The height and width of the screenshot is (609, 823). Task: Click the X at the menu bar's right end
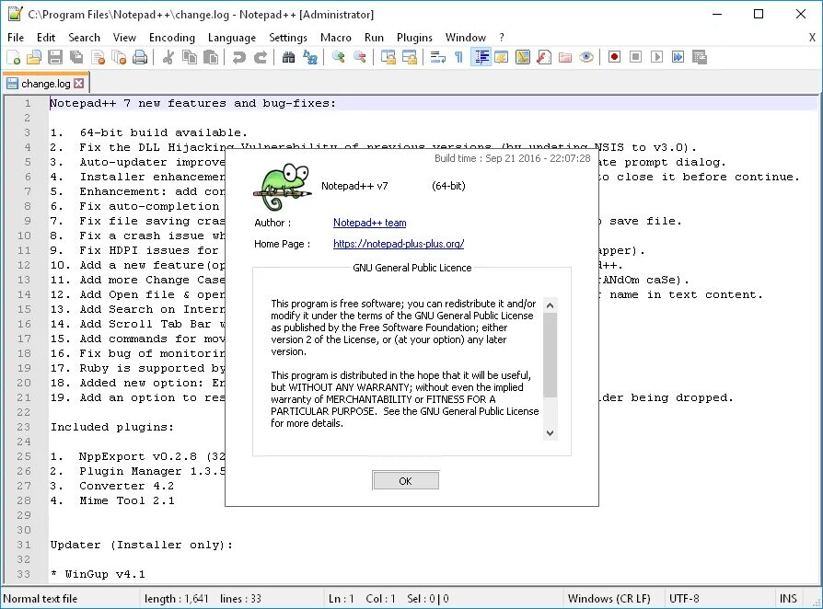point(812,37)
